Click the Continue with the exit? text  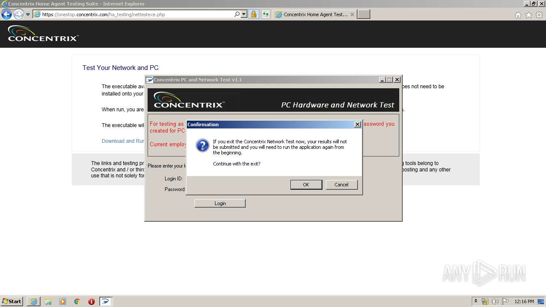click(x=237, y=164)
